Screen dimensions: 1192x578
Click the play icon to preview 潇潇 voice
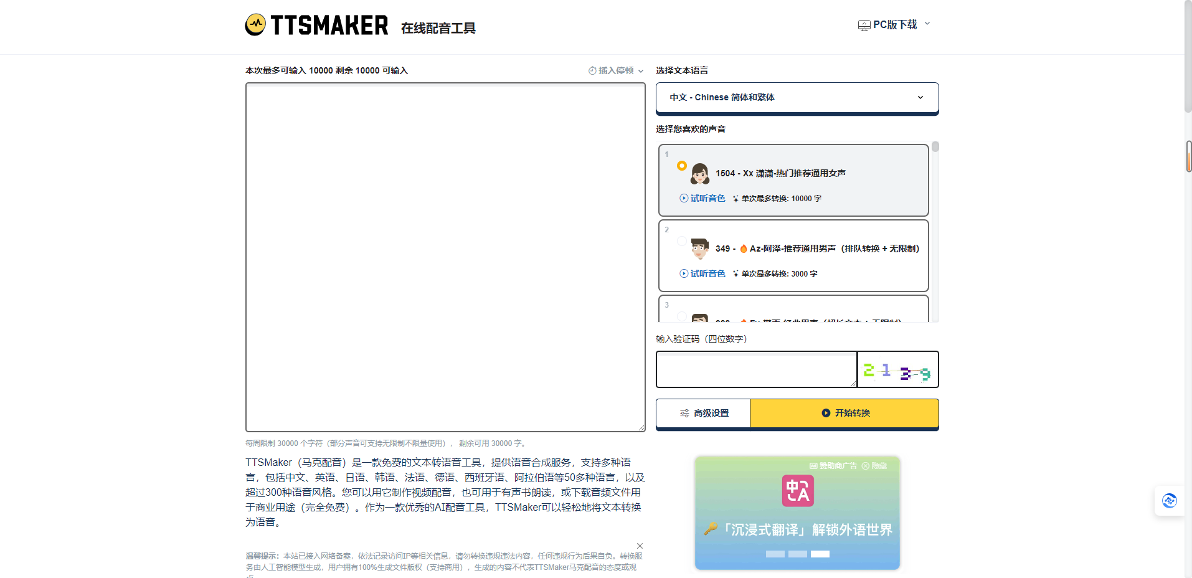683,198
